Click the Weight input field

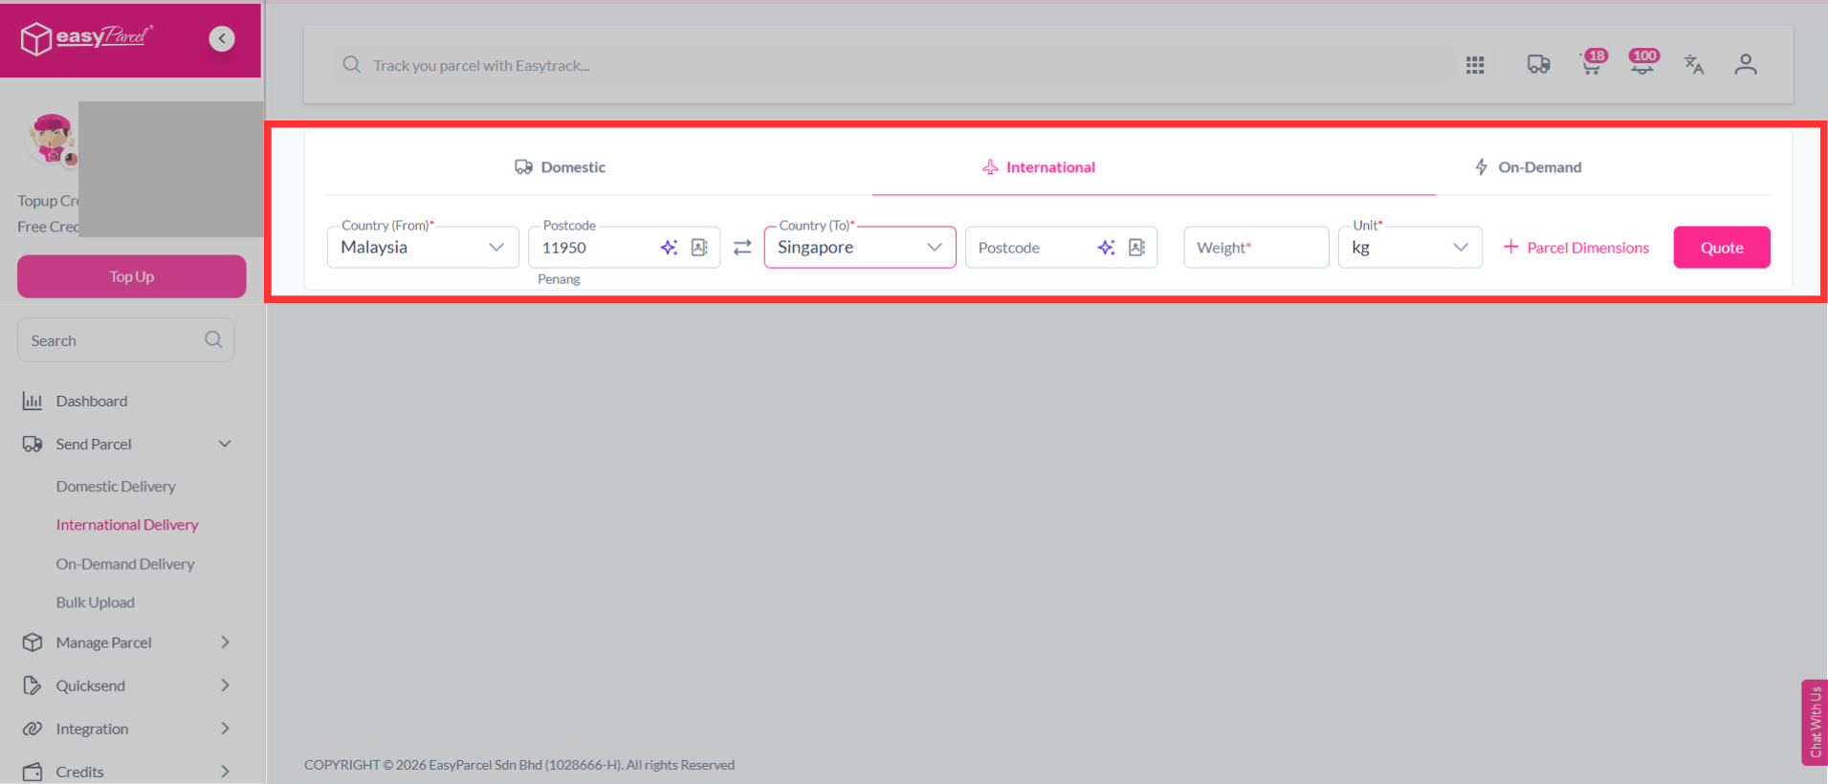pyautogui.click(x=1257, y=248)
